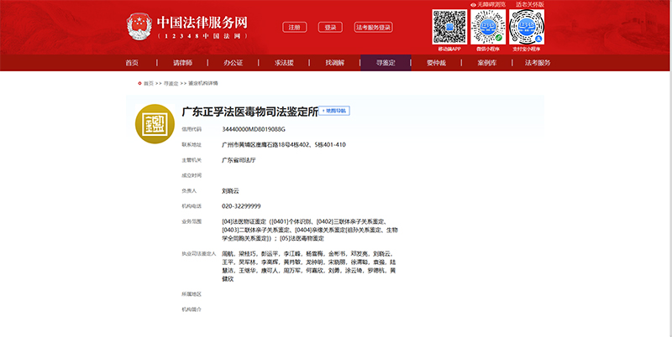Go to the 首页 nav menu item
Viewport: 672px width, 337px height.
(132, 63)
